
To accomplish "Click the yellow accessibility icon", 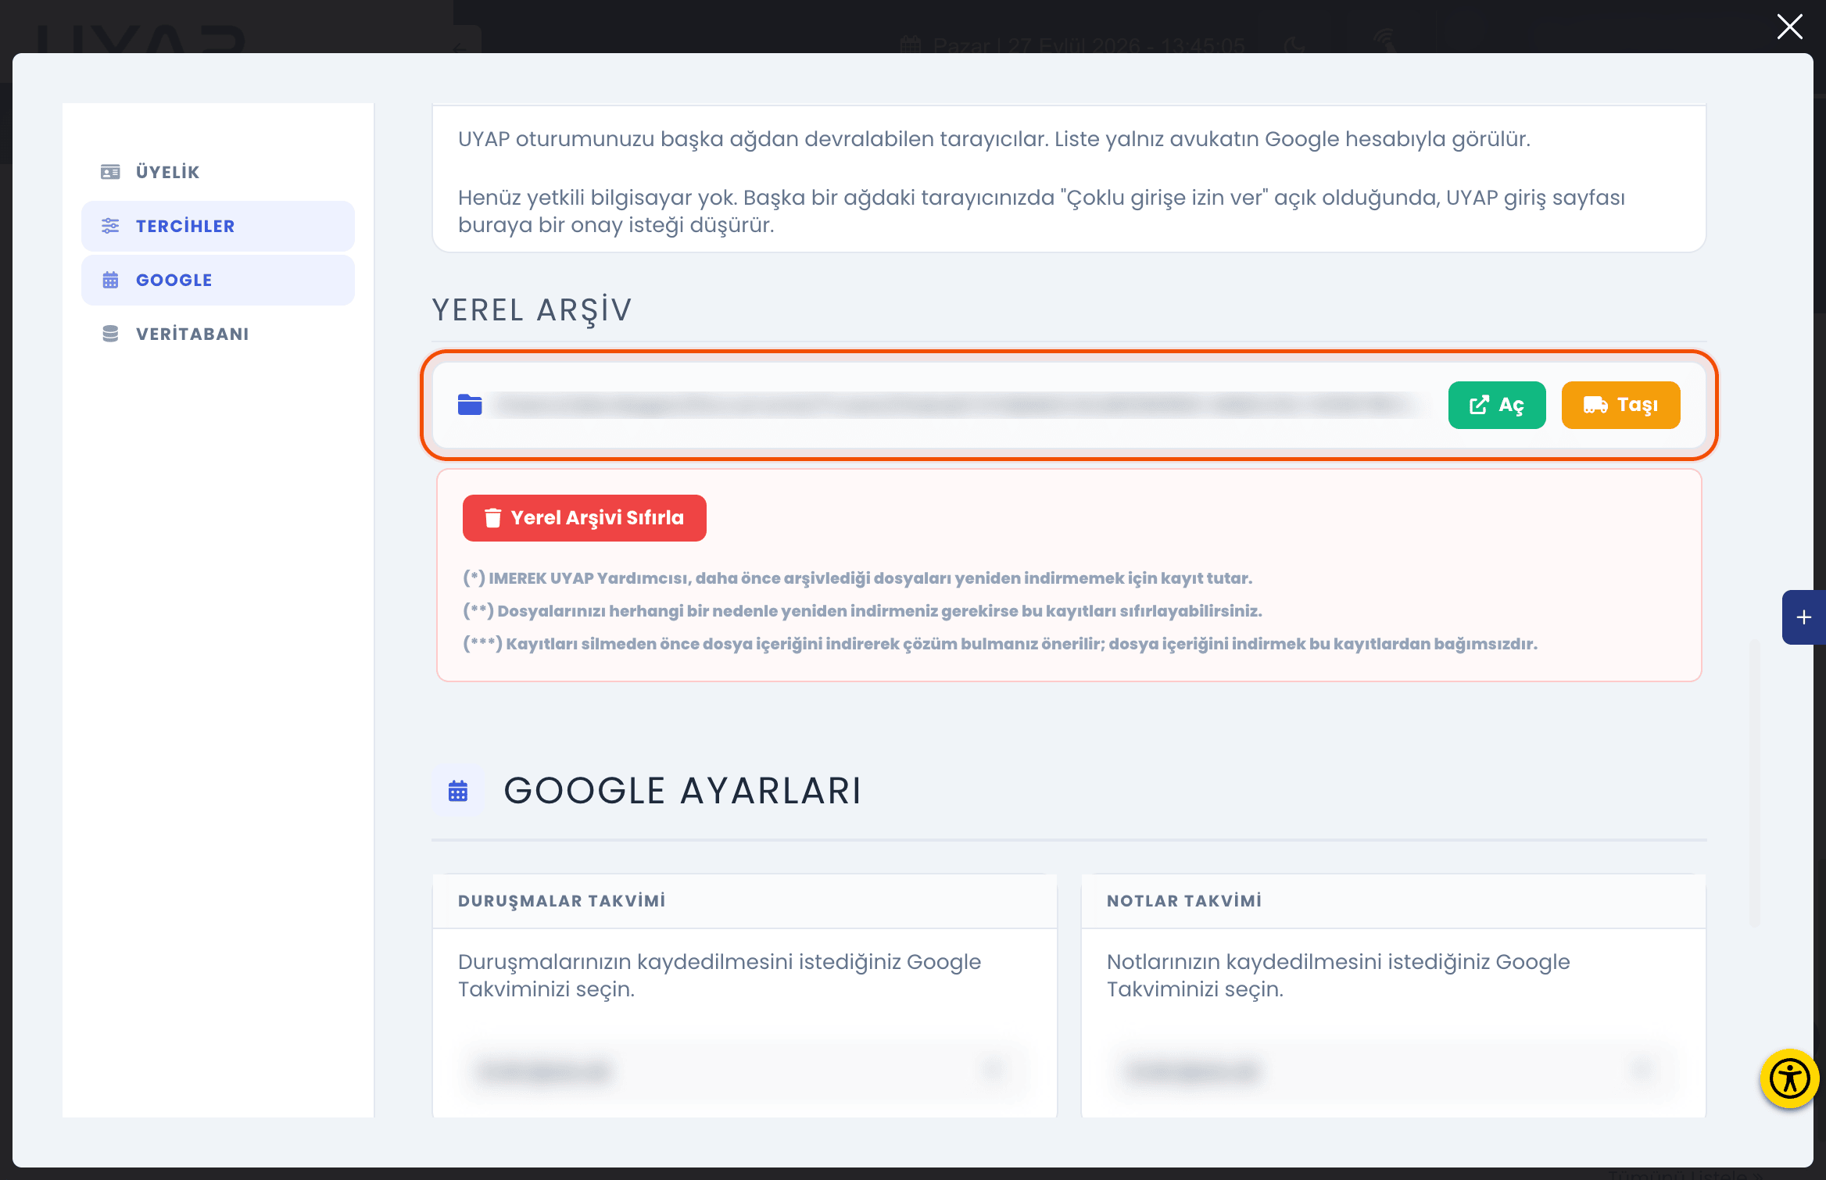I will [x=1789, y=1079].
